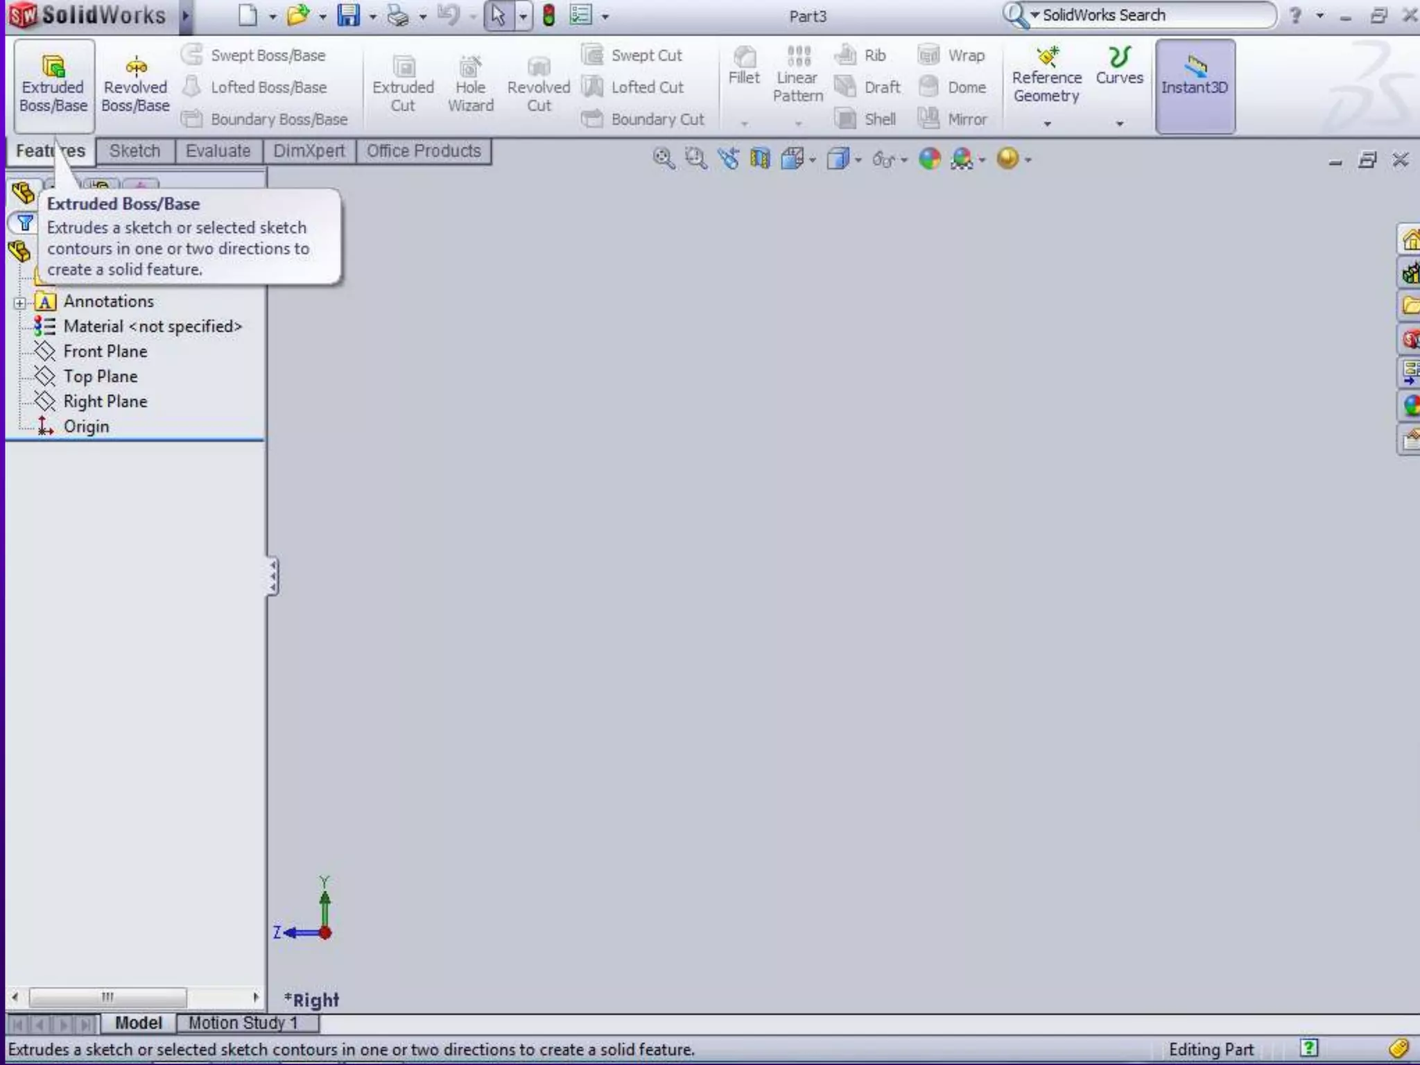Click the Rebuild traffic light icon

coord(548,15)
